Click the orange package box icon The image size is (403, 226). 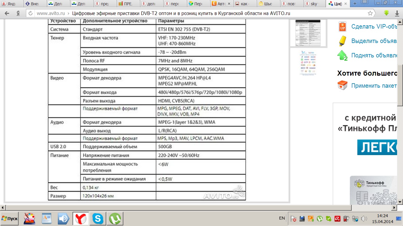point(342,86)
